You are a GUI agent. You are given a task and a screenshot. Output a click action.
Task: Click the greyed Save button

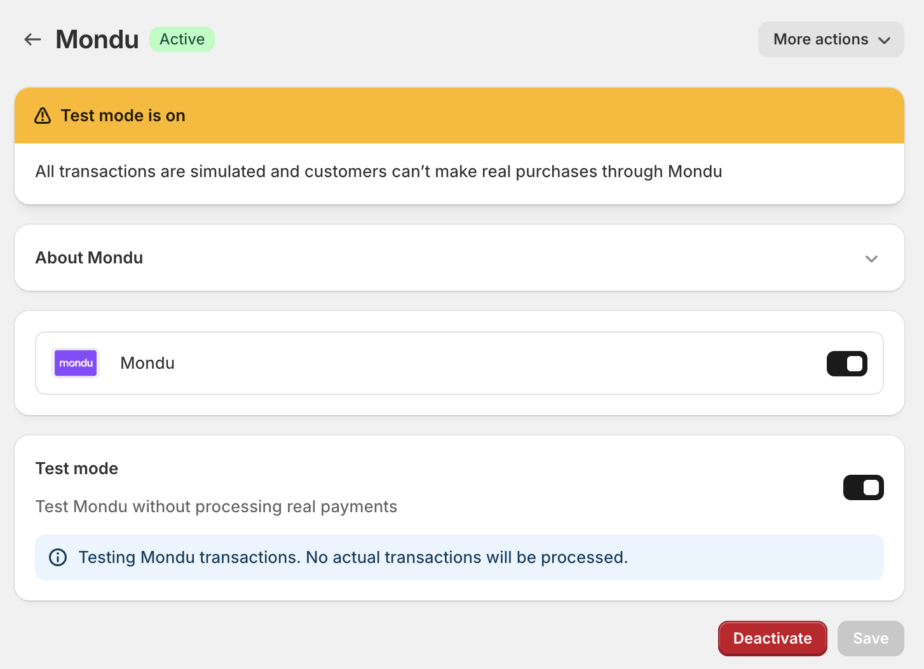(x=871, y=639)
